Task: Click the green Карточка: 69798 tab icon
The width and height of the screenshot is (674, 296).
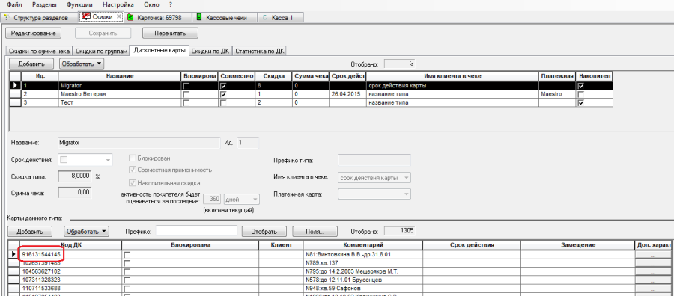Action: [130, 18]
